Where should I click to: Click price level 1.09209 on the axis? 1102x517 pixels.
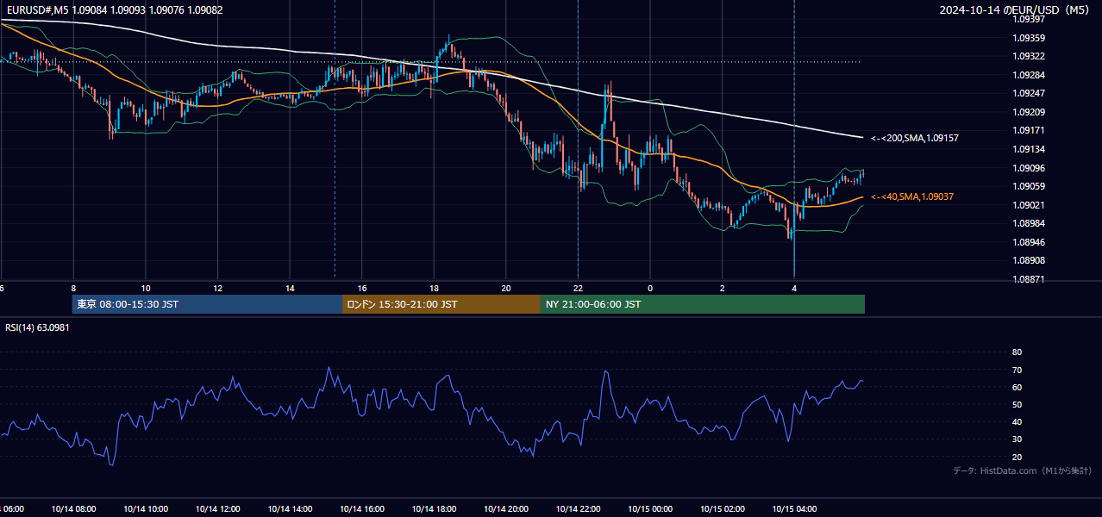[x=1029, y=112]
